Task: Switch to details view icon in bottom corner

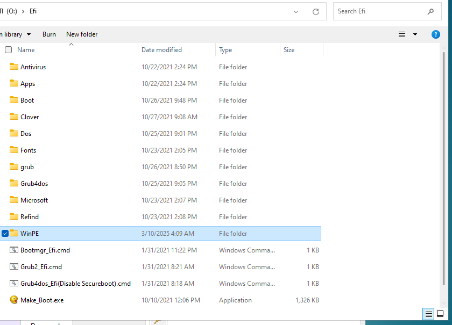Action: 428,314
